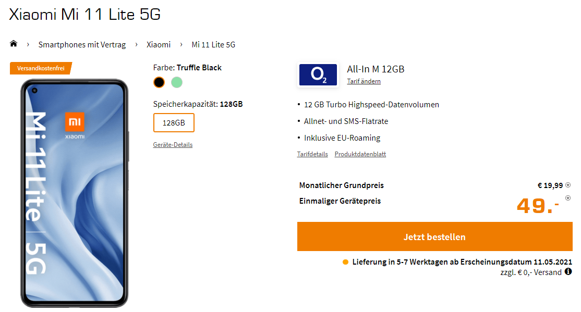Select the mint green color swatch
Image resolution: width=581 pixels, height=312 pixels.
click(x=177, y=82)
